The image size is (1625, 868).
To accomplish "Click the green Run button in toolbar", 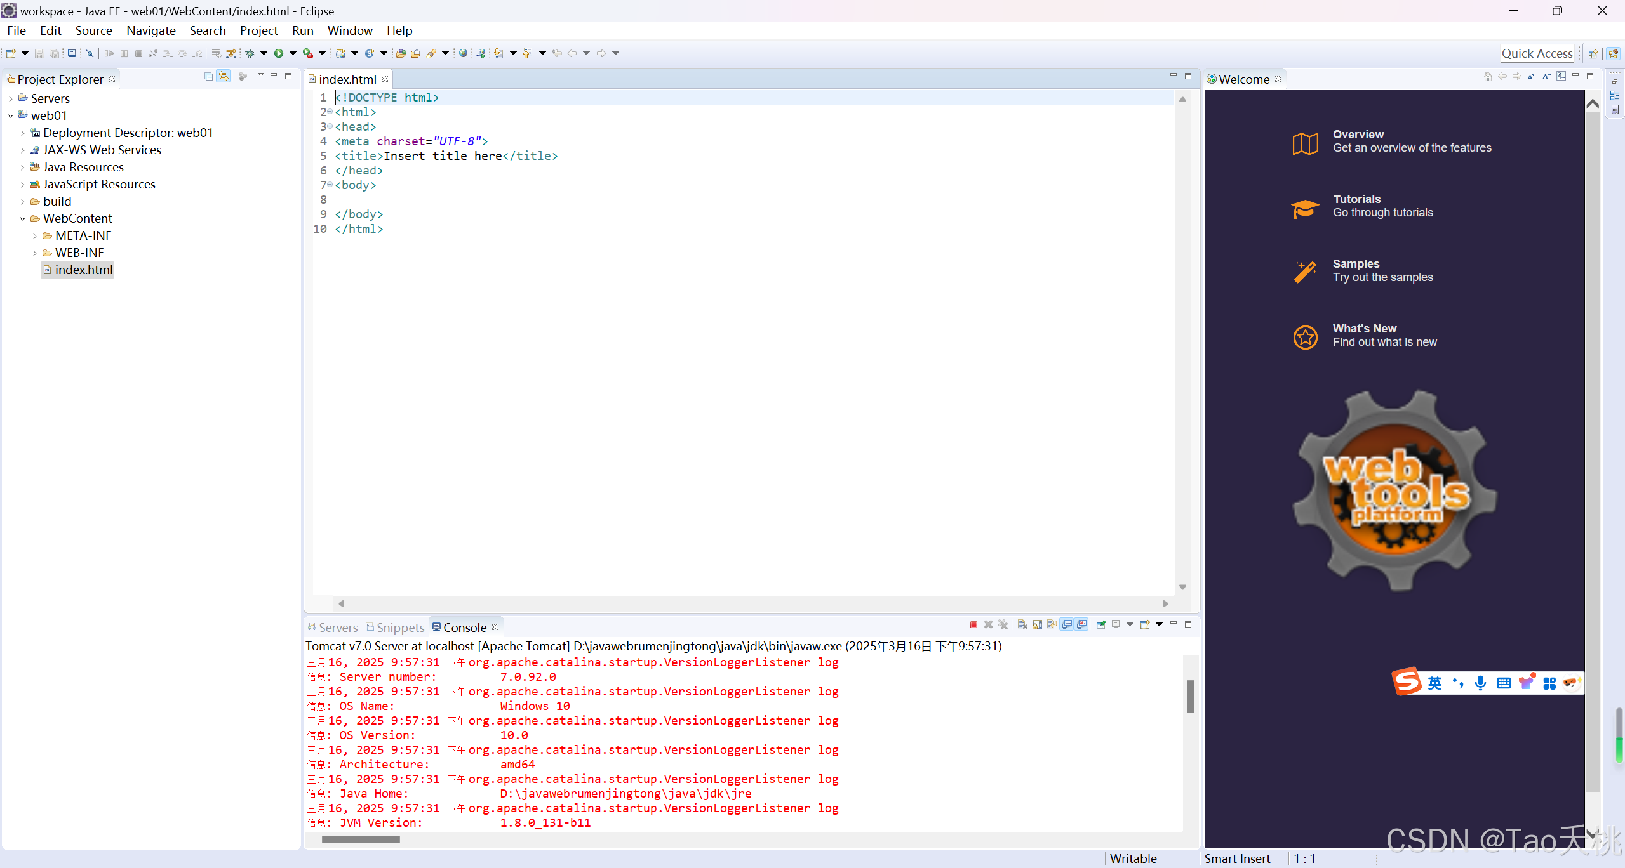I will 278,53.
